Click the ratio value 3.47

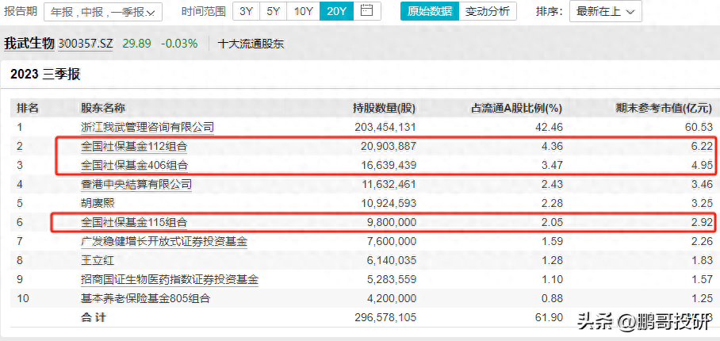pos(553,165)
